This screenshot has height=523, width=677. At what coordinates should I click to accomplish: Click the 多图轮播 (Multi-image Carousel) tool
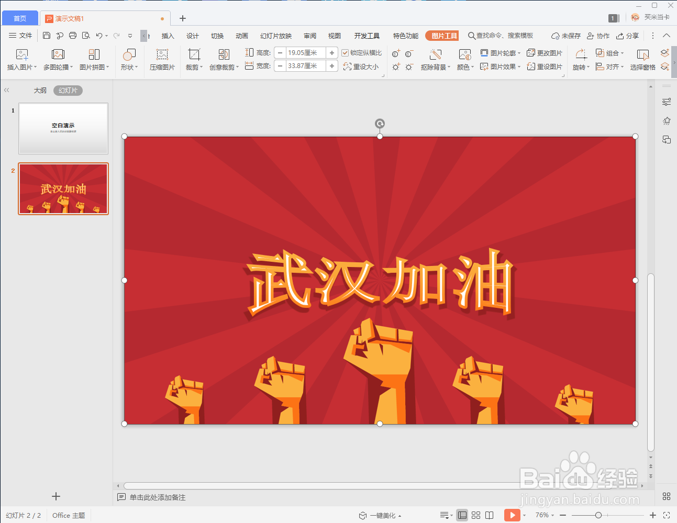point(58,59)
